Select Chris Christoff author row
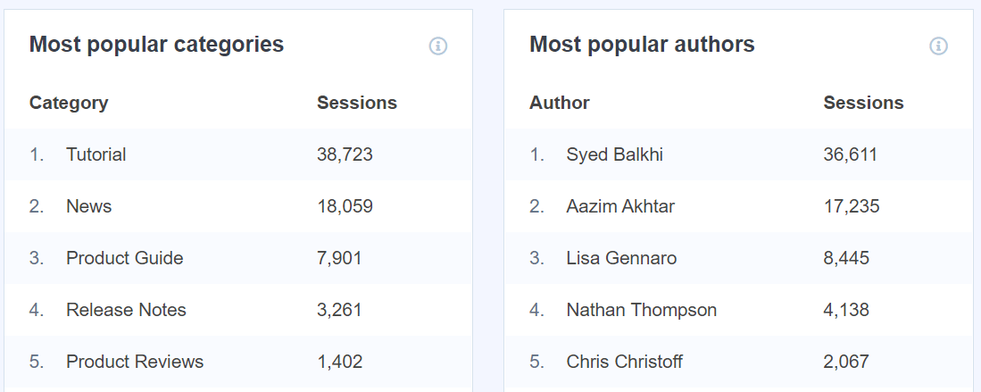This screenshot has height=392, width=981. pyautogui.click(x=624, y=362)
